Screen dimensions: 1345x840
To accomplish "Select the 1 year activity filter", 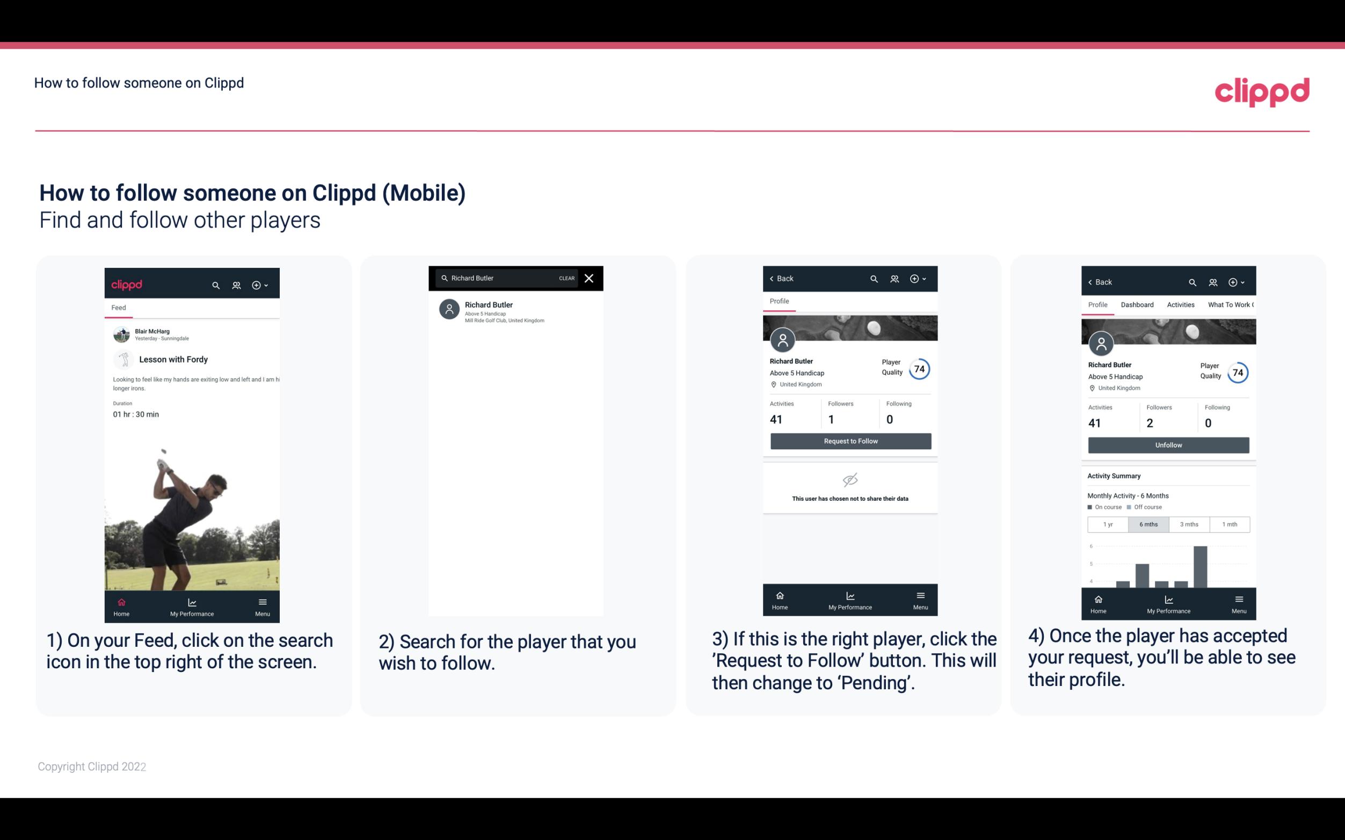I will click(1108, 523).
